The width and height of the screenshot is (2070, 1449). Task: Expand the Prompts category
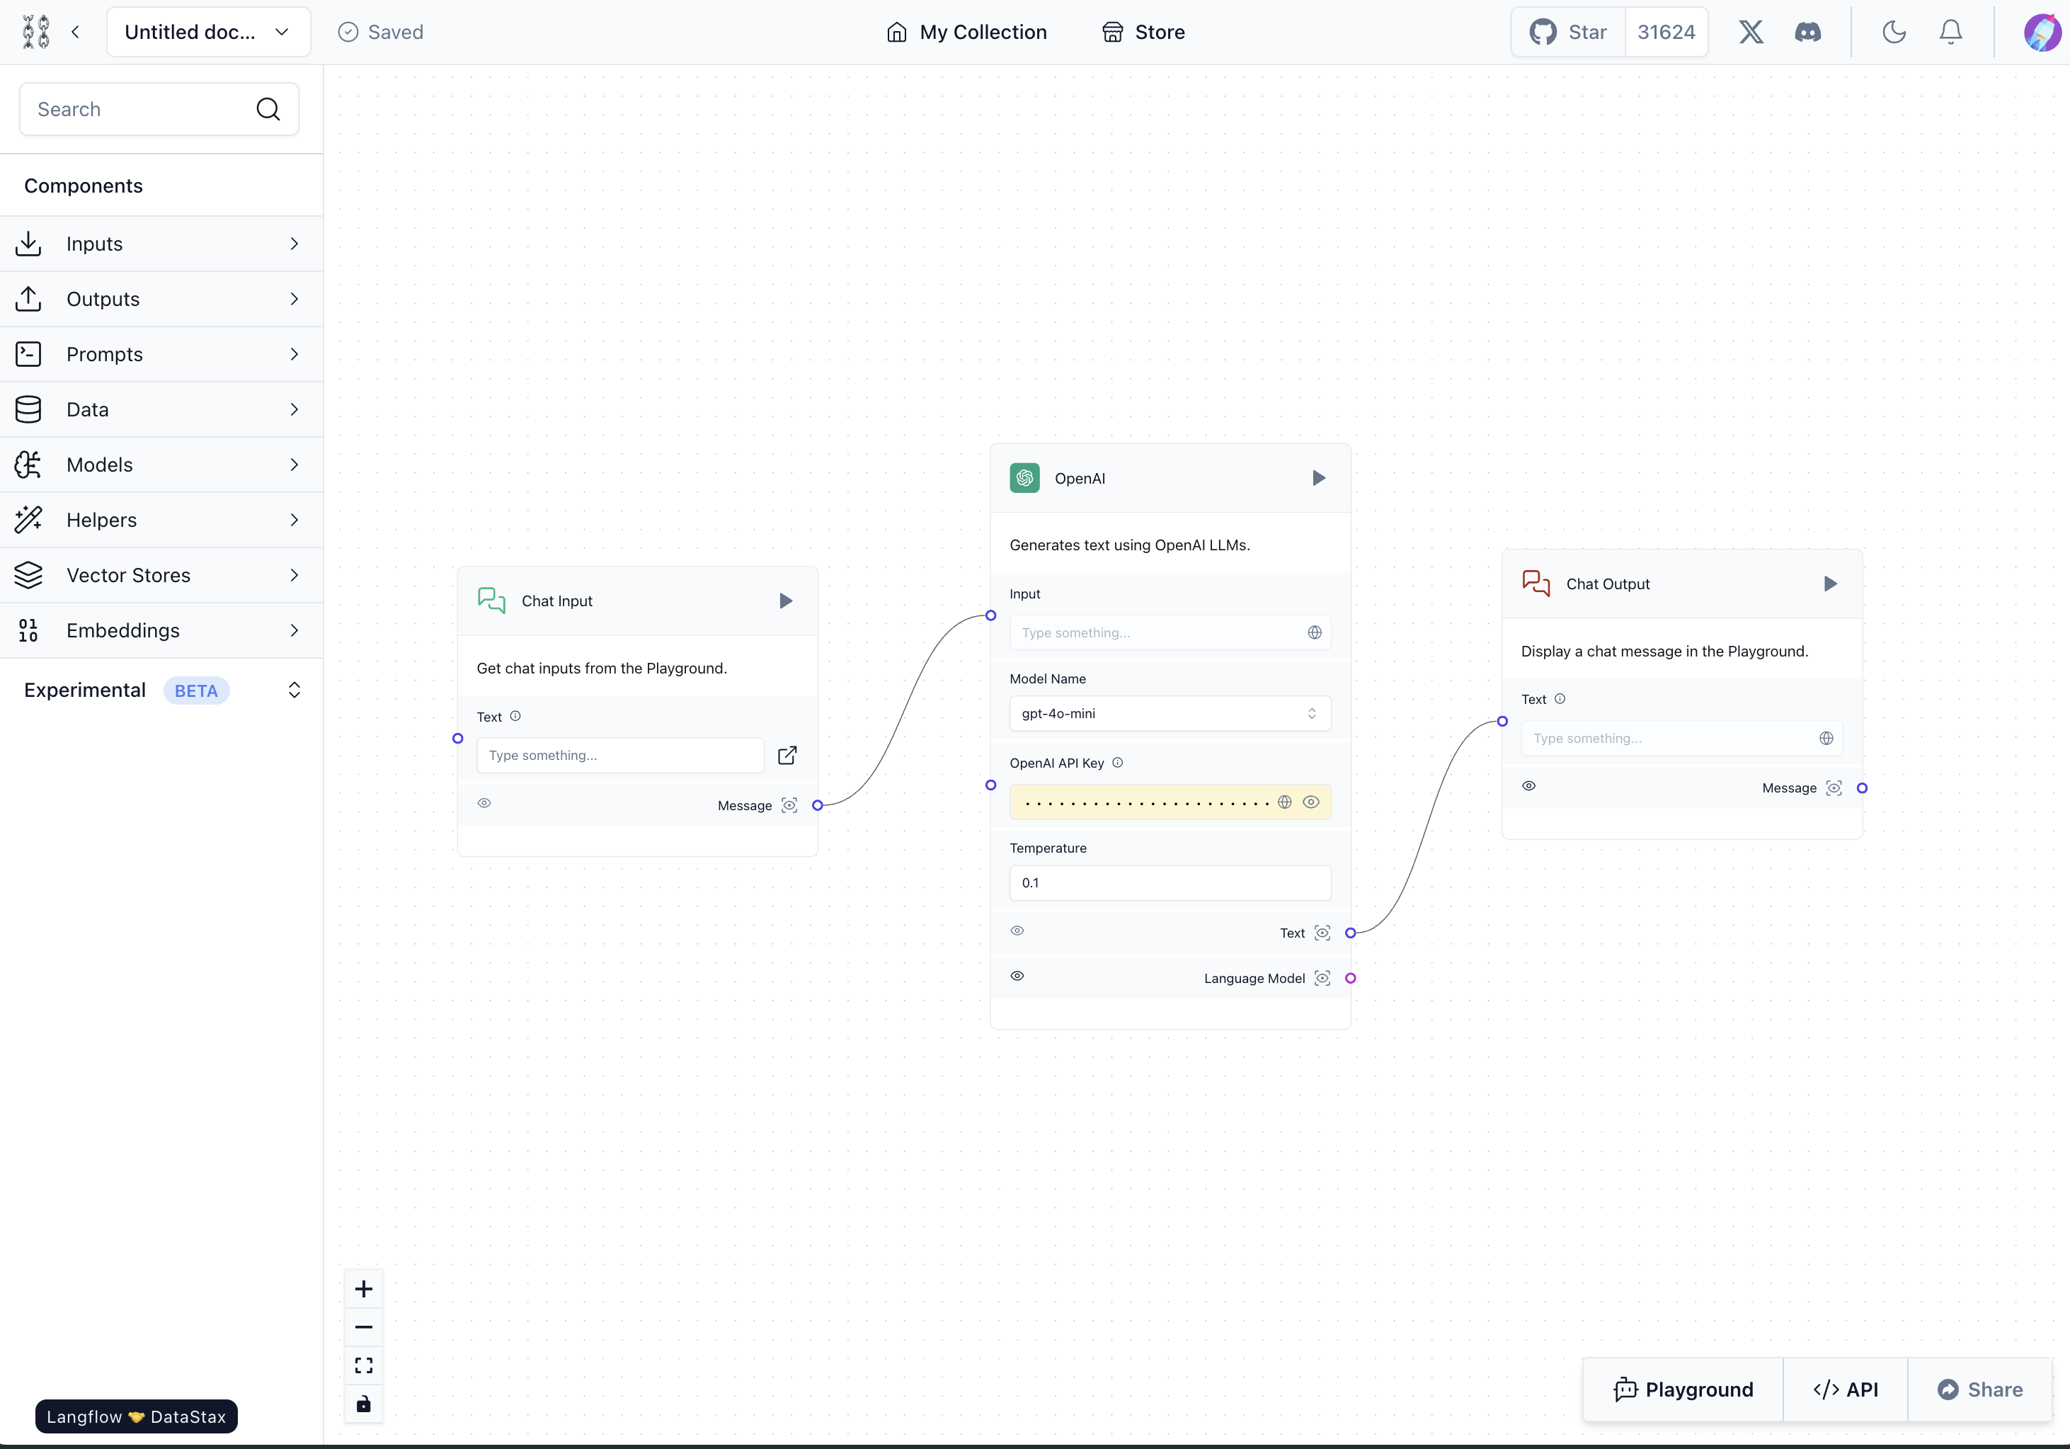tap(161, 354)
